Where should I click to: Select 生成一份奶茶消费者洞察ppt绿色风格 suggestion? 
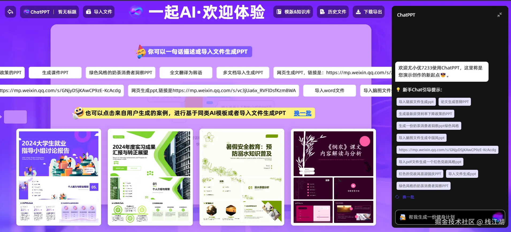point(429,126)
